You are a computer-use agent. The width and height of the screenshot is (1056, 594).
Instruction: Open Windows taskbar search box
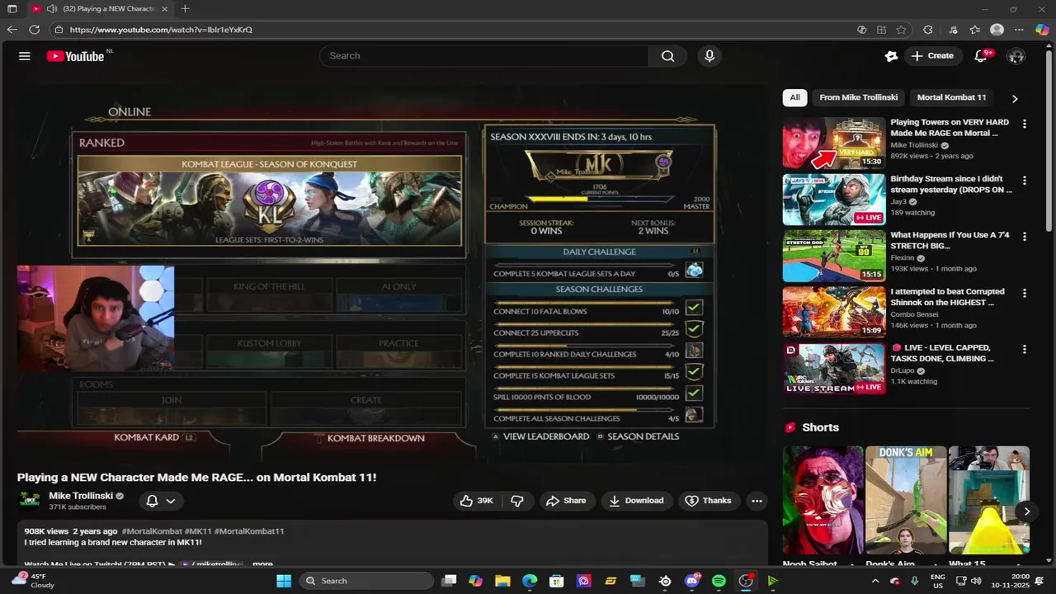tap(366, 581)
